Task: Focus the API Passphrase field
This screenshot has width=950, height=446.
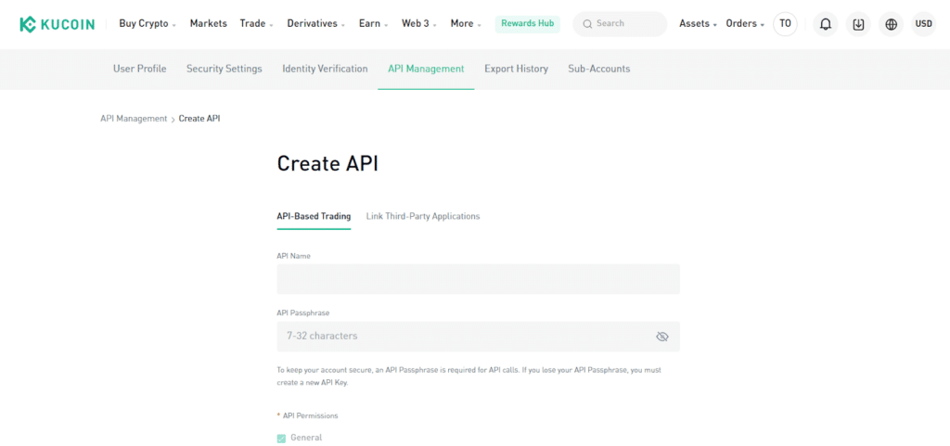Action: (x=478, y=337)
